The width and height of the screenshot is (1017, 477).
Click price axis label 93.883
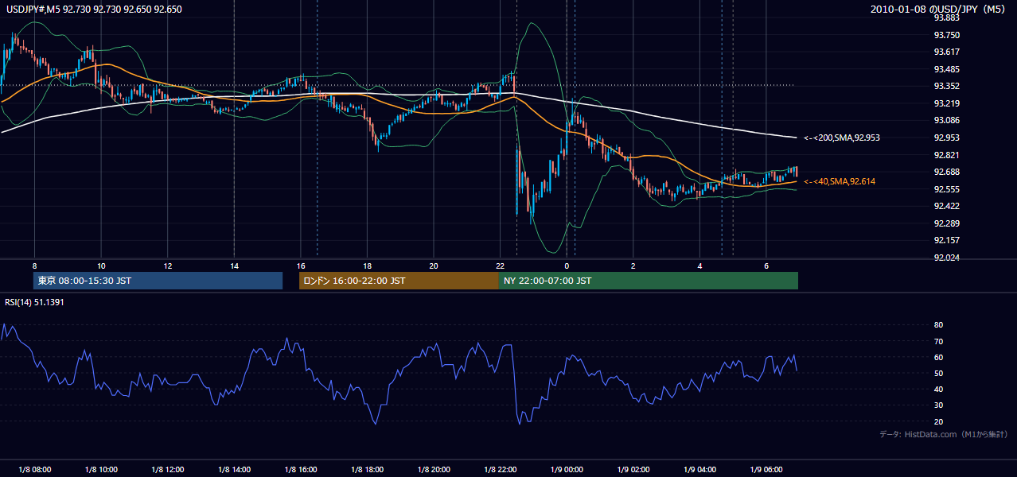tap(945, 17)
